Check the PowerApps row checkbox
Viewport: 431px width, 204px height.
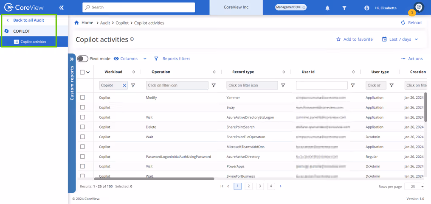pos(82,166)
